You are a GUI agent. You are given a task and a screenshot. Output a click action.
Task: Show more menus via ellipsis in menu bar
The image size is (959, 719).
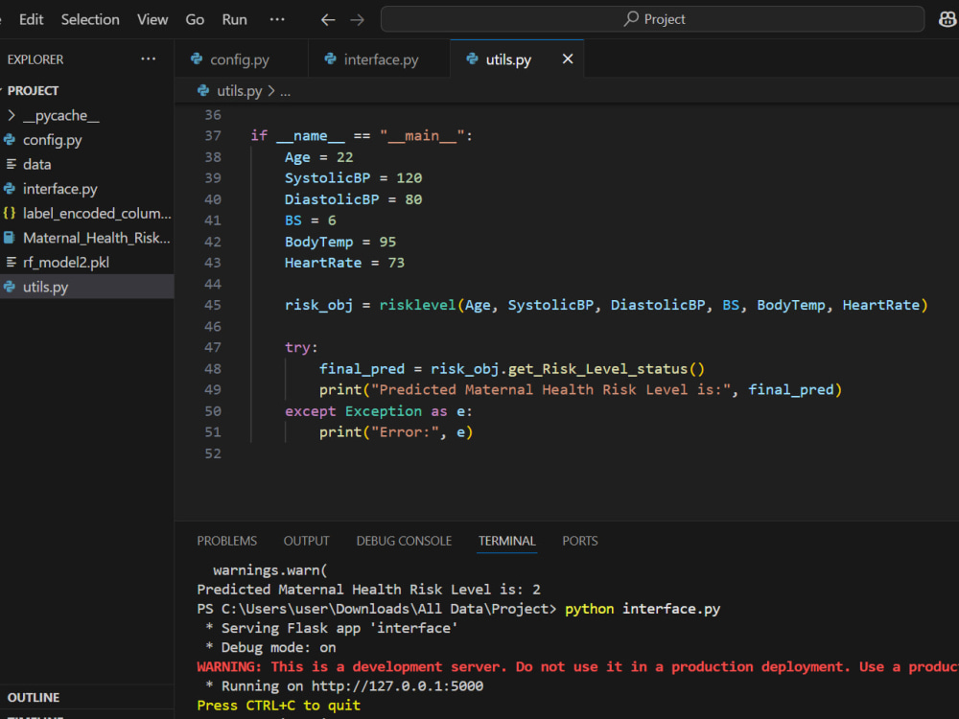tap(277, 19)
